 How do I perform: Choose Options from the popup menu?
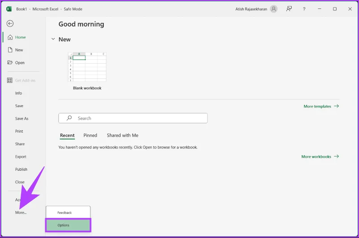(x=68, y=225)
